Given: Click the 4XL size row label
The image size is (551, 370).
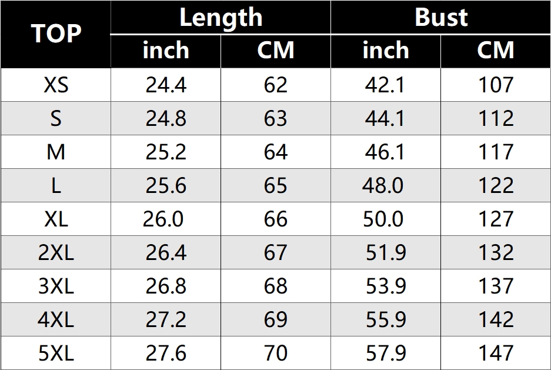Looking at the screenshot, I should tap(56, 320).
